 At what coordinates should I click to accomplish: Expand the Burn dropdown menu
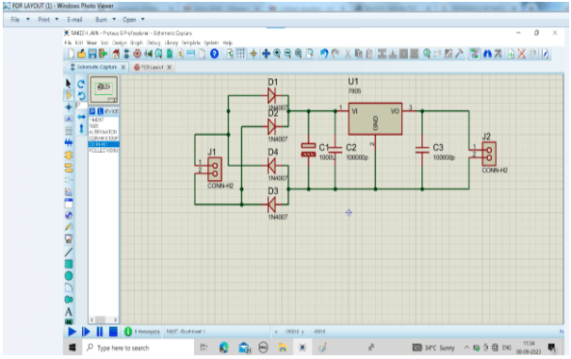pos(106,19)
